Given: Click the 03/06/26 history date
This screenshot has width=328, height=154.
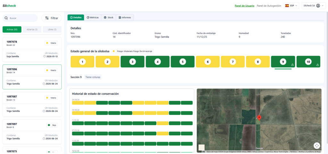Looking at the screenshot, I should click(x=76, y=110).
